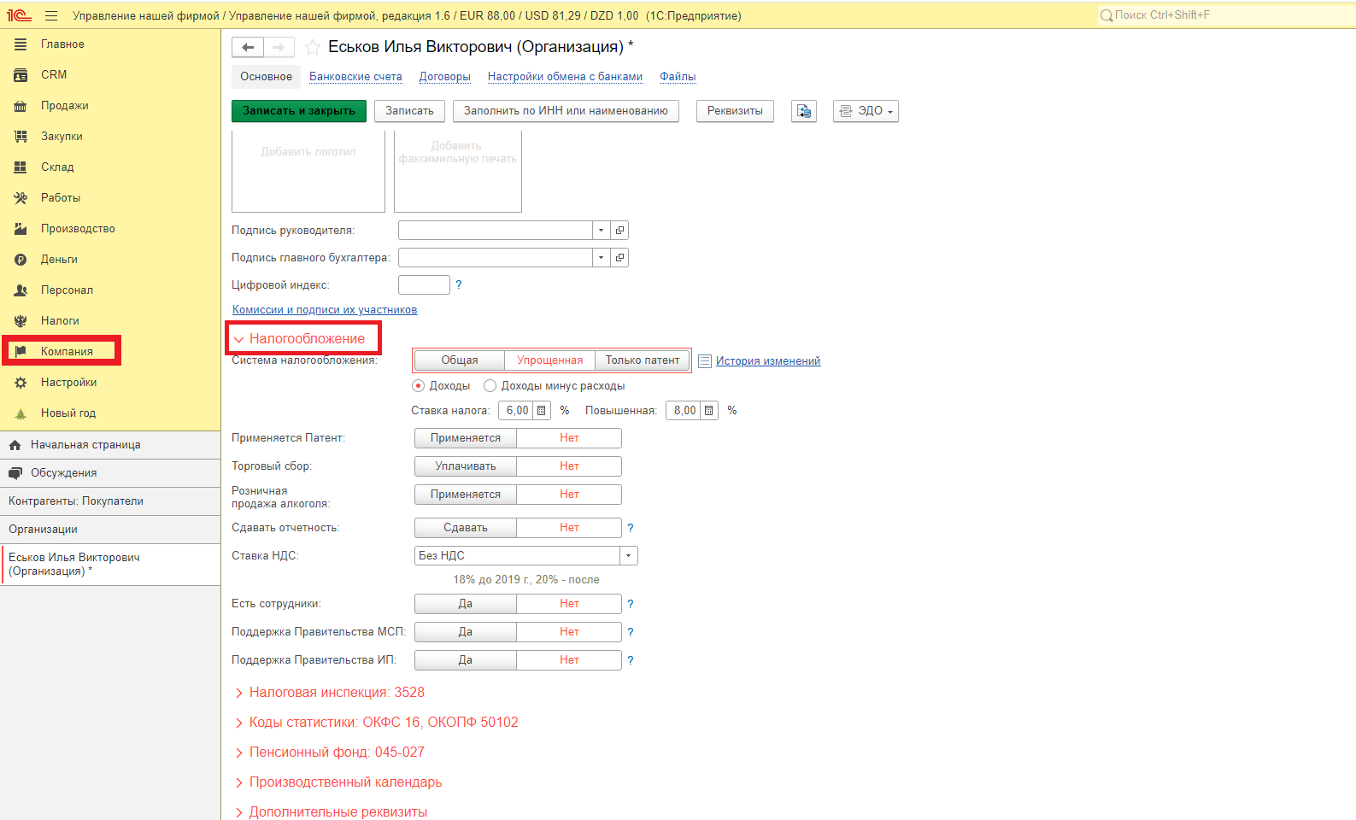
Task: Select the Доходы минус расходы radio button
Action: 490,386
